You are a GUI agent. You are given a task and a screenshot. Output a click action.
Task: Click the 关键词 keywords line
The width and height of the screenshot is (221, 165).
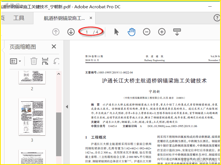tap(134, 122)
